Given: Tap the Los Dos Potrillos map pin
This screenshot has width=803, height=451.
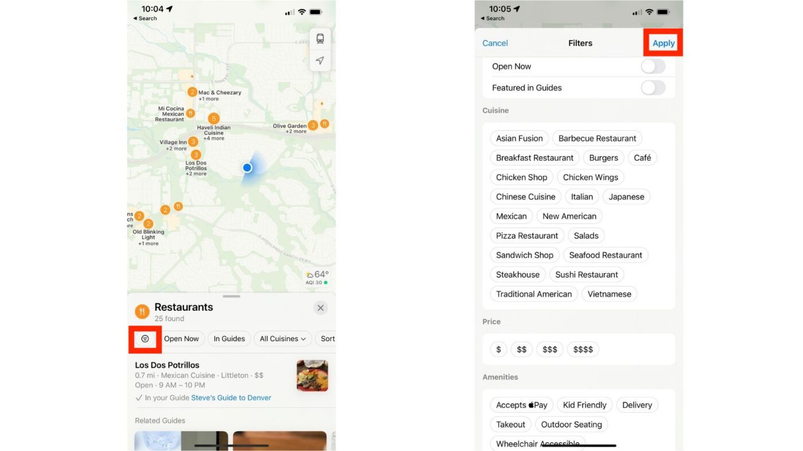Looking at the screenshot, I should (x=196, y=155).
